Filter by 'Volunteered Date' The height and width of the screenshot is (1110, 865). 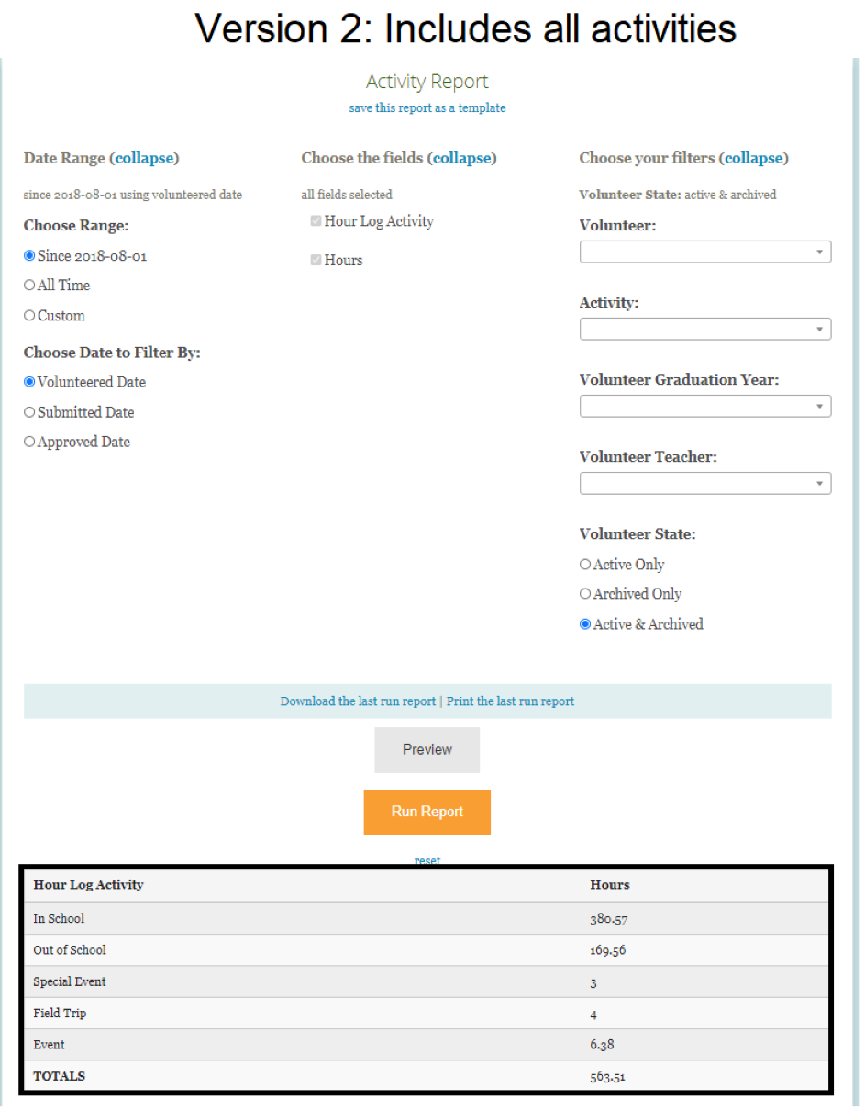(29, 382)
